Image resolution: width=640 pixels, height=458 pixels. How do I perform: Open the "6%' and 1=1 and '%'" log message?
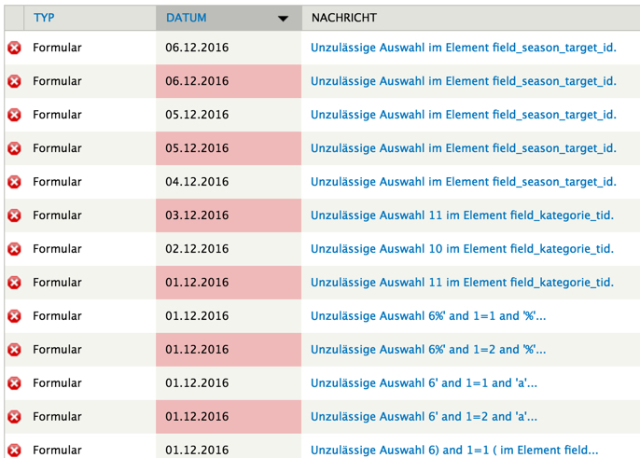pos(428,316)
